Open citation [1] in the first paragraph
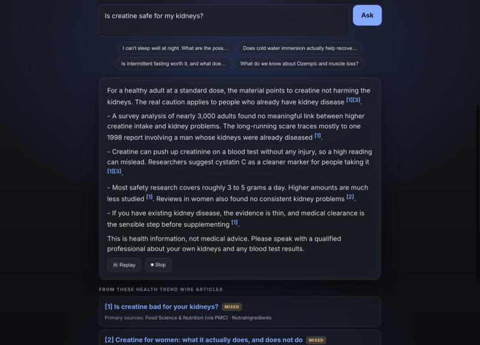 [349, 100]
